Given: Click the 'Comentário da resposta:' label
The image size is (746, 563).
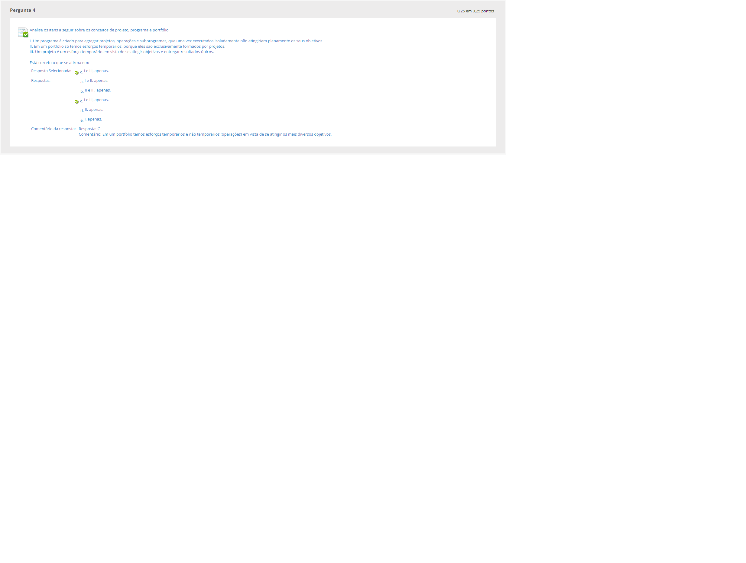Looking at the screenshot, I should (x=53, y=129).
